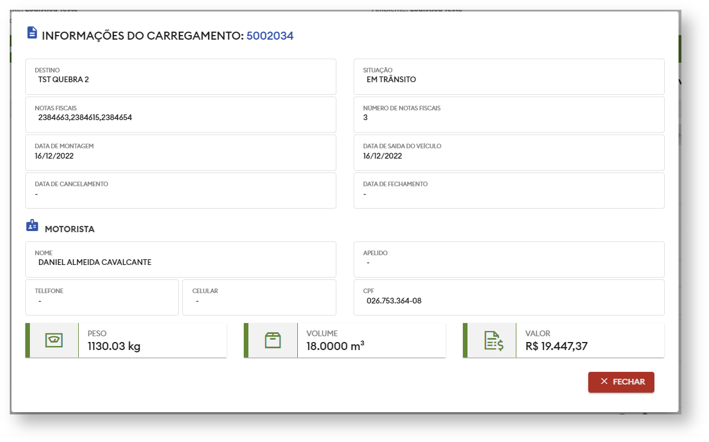Click the Valor card showing R$ 19.447,37
The height and width of the screenshot is (442, 709).
click(587, 340)
